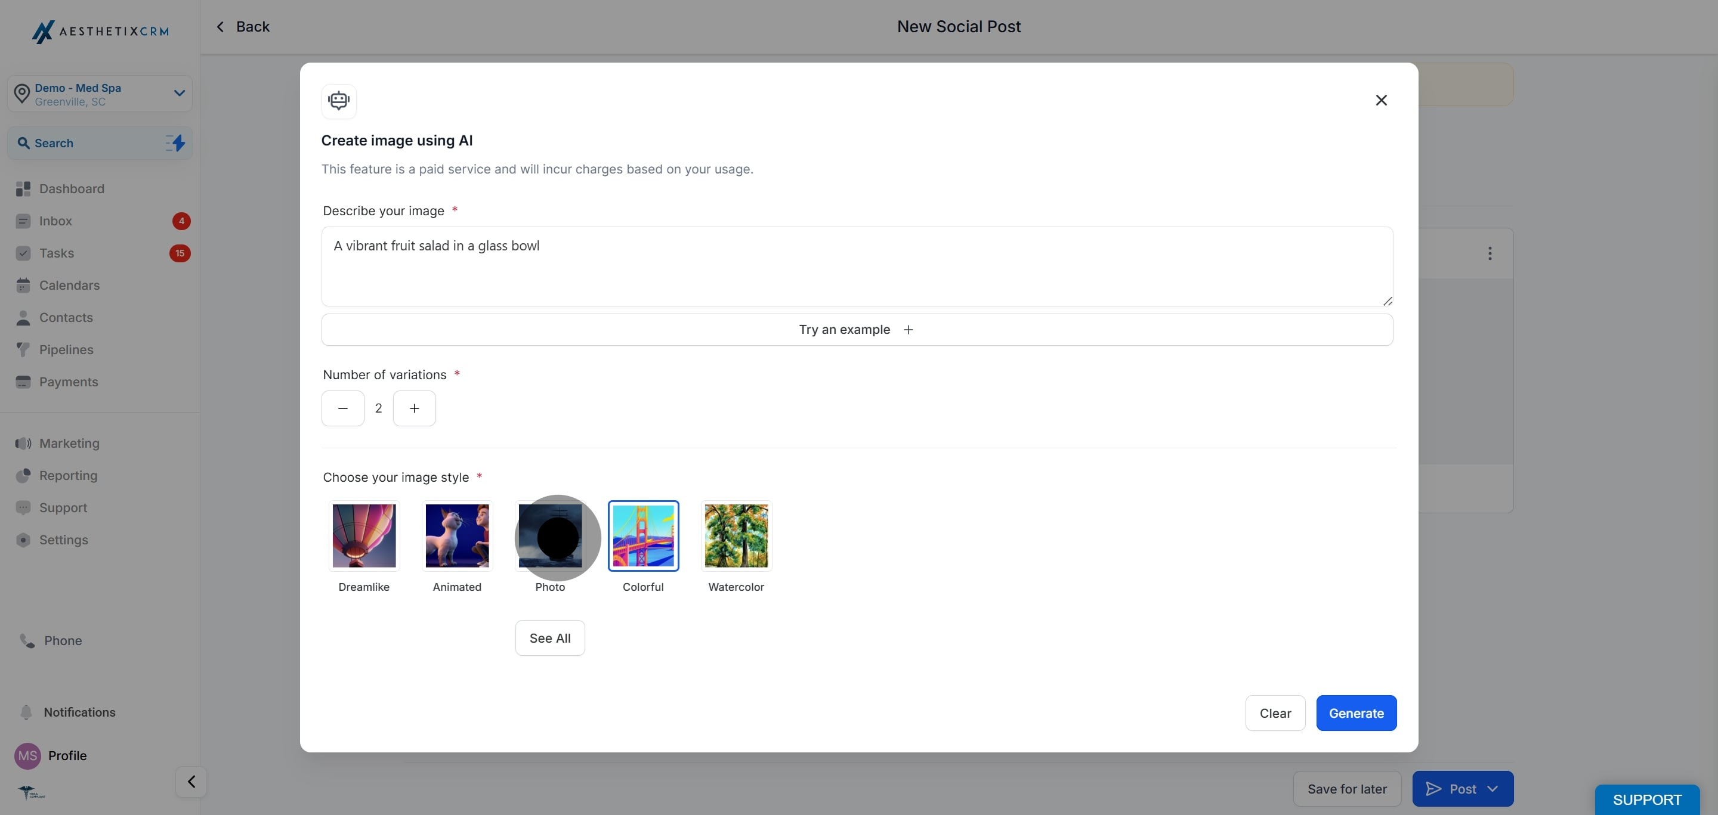1718x815 pixels.
Task: Open the Calendars section
Action: click(x=69, y=285)
